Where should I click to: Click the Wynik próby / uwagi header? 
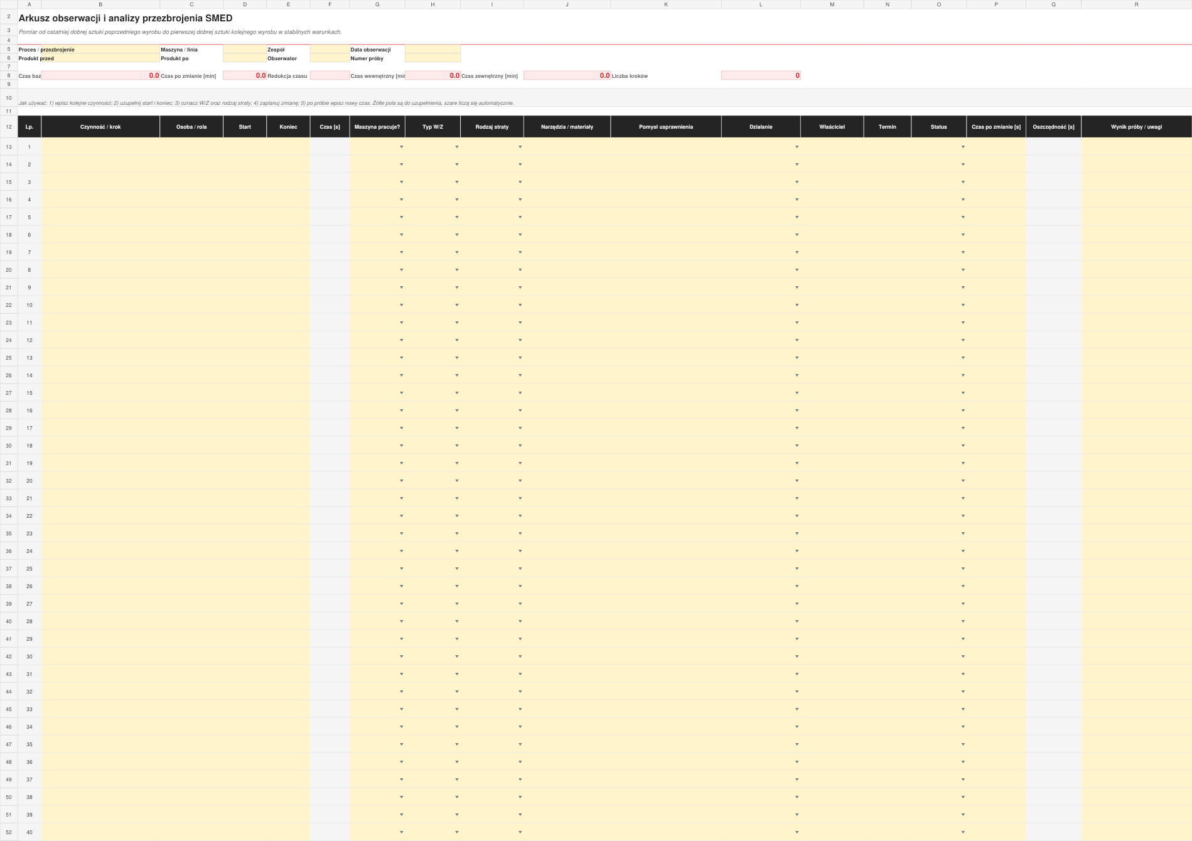(x=1136, y=127)
